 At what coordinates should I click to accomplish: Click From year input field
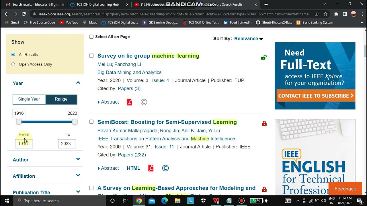click(x=24, y=144)
